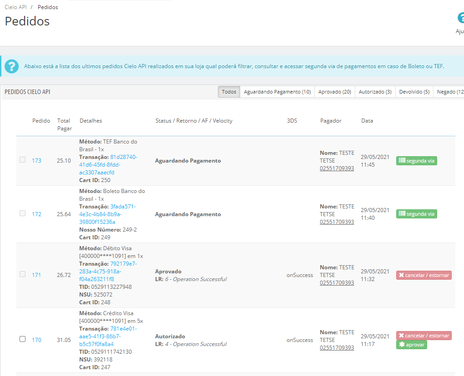Click the date 29/05/2021 11:45
Image resolution: width=464 pixels, height=376 pixels.
(x=375, y=161)
